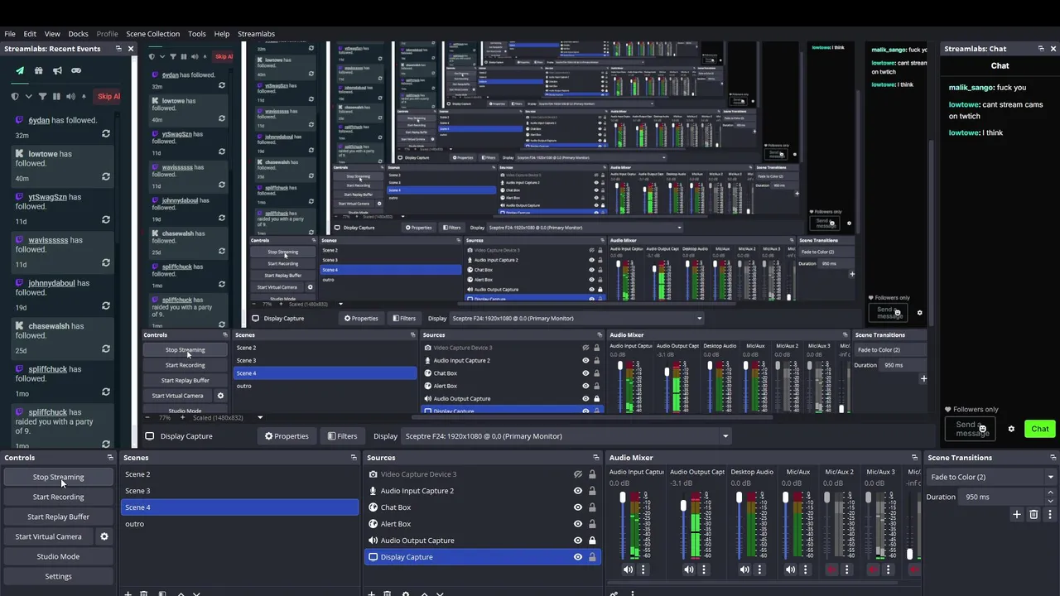Screen dimensions: 1060x596
Task: Open the chat settings gear in Streamlabs Chat
Action: tap(1011, 429)
